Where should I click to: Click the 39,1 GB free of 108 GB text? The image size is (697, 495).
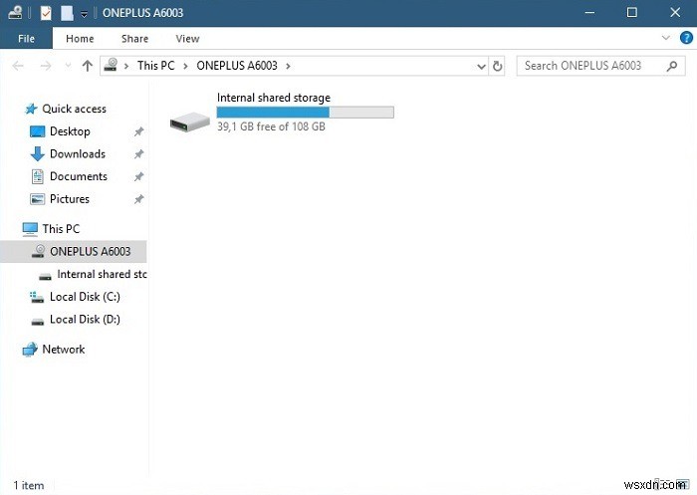(271, 126)
